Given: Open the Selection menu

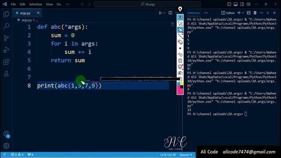Looking at the screenshot, I should [x=36, y=4].
